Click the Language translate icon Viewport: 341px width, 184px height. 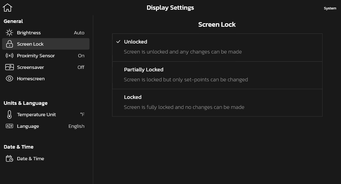pyautogui.click(x=9, y=126)
